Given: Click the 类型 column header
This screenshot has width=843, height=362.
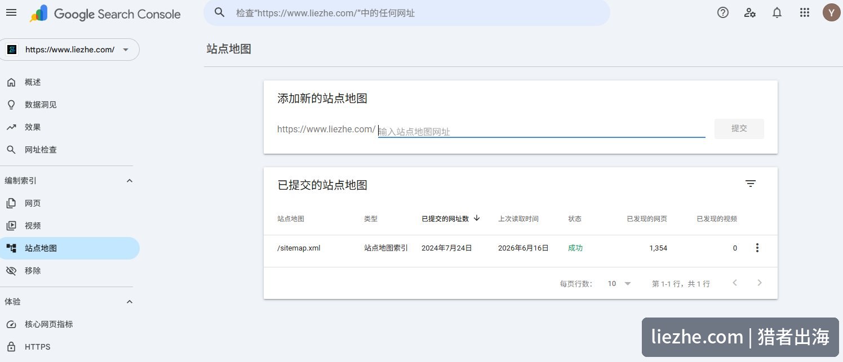Looking at the screenshot, I should tap(371, 218).
